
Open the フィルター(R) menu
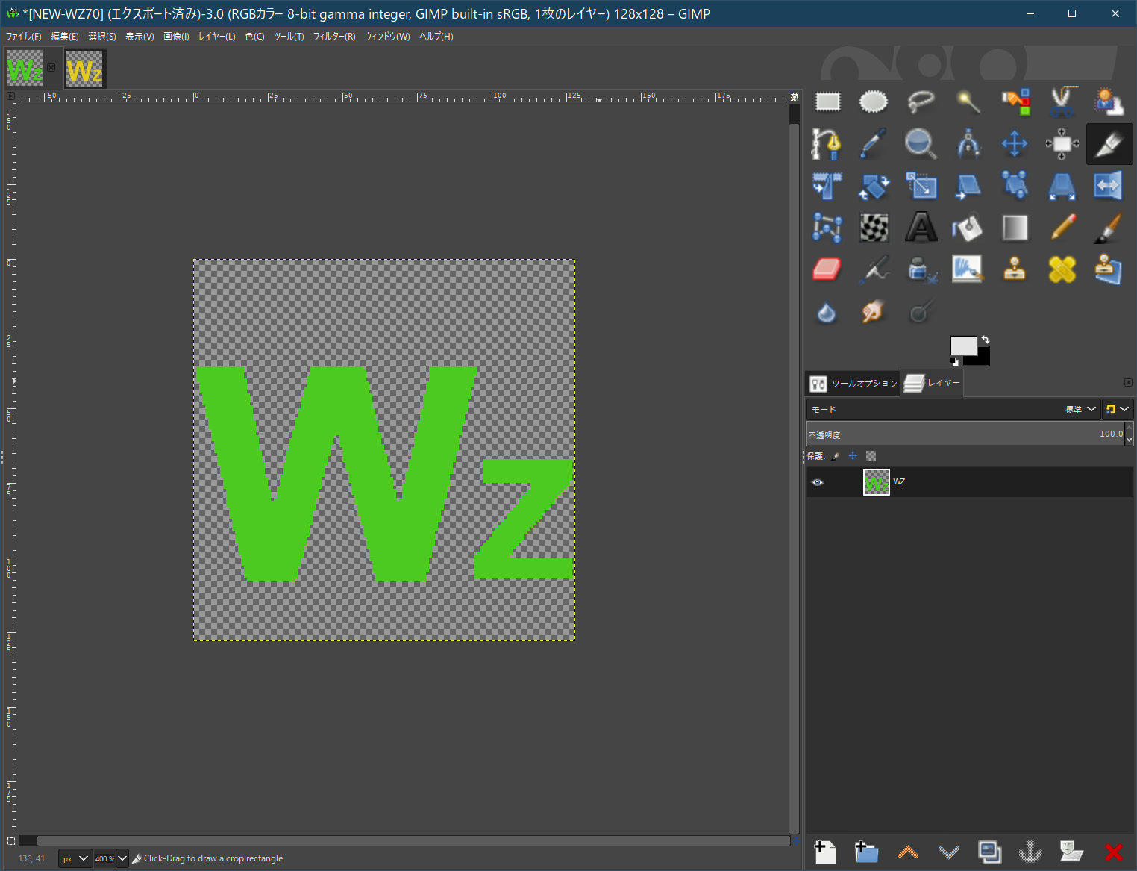coord(333,37)
